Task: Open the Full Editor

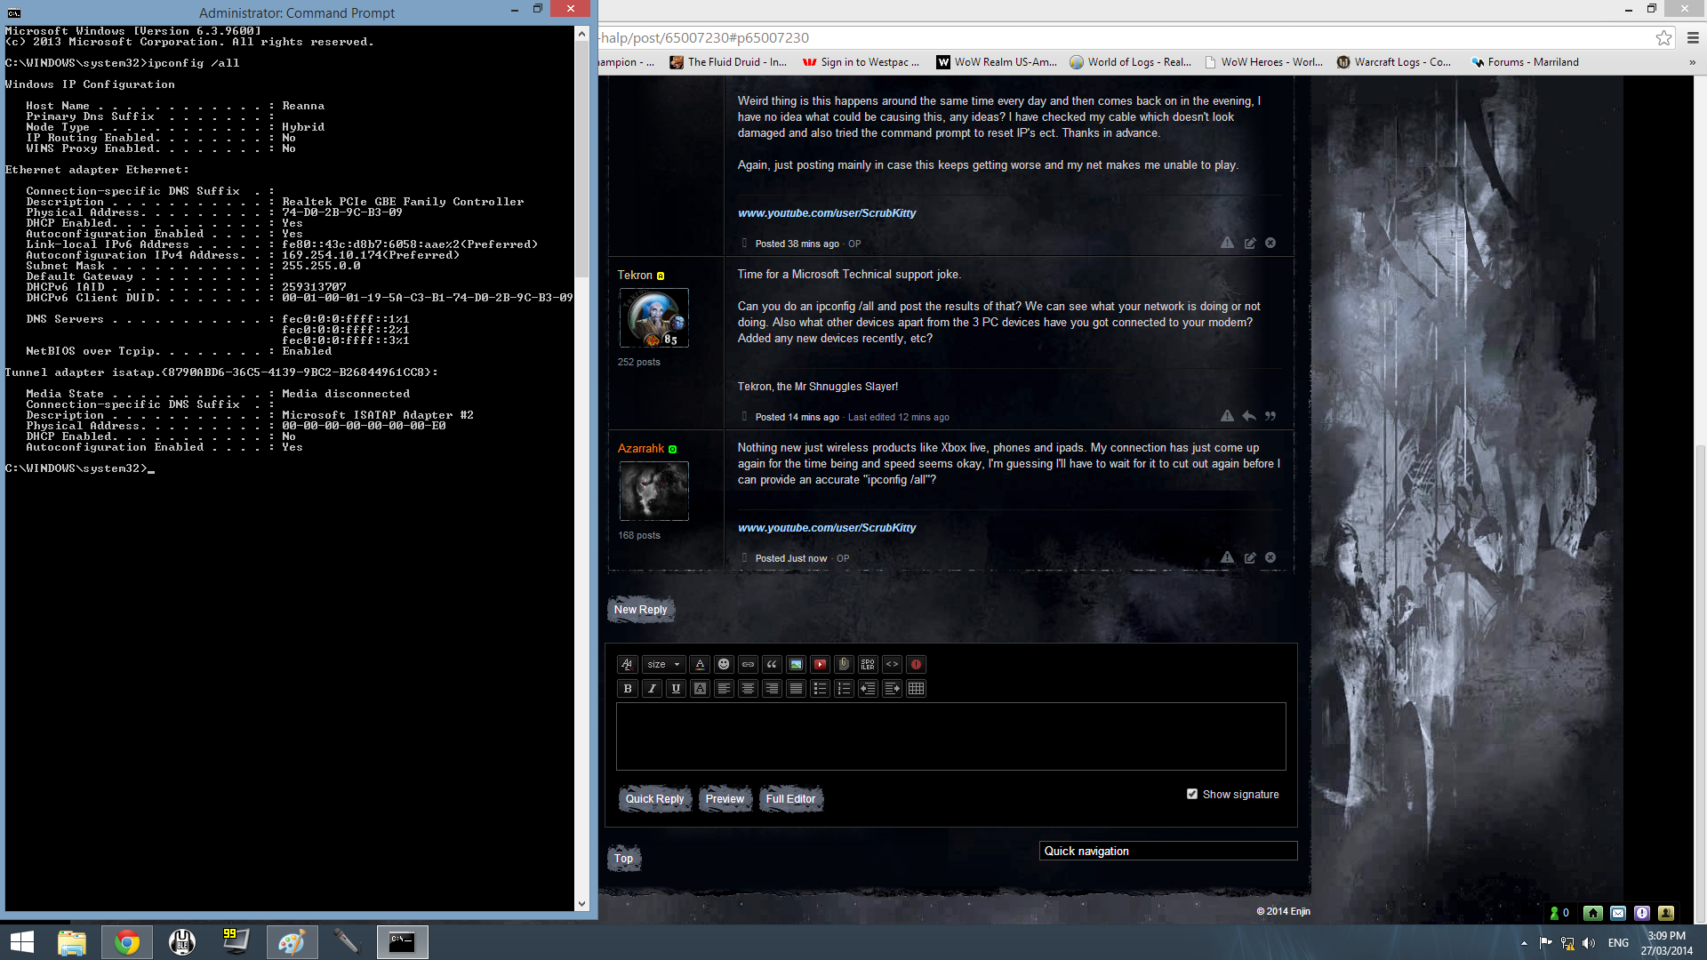Action: pos(790,799)
